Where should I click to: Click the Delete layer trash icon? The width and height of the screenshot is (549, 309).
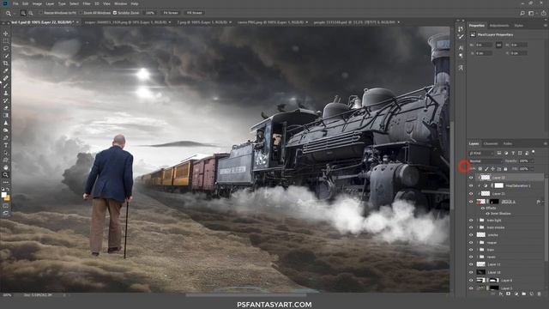click(x=539, y=294)
